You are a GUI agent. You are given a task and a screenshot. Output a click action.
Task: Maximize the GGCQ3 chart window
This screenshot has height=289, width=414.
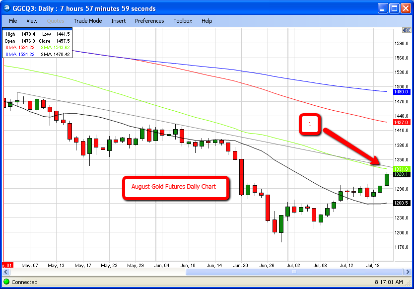(394, 8)
